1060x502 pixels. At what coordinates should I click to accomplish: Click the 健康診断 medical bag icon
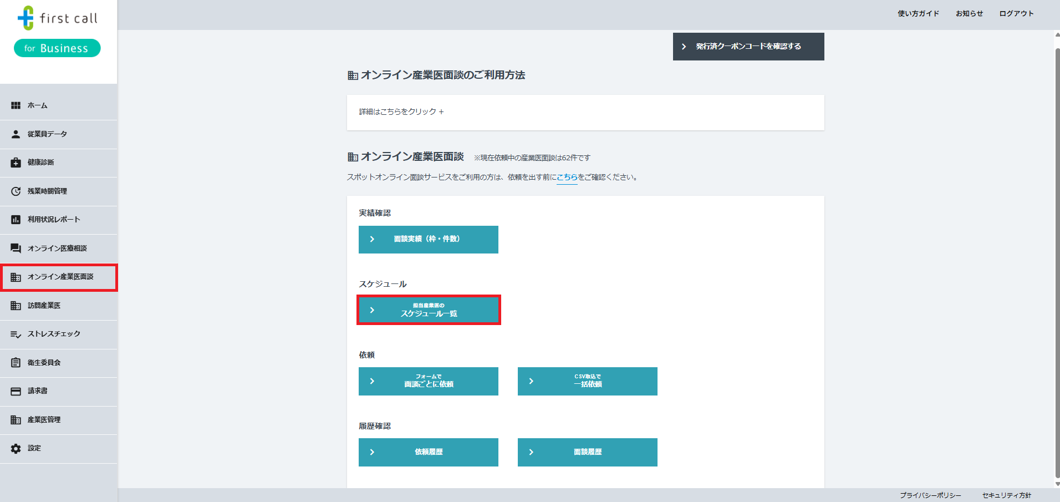(16, 163)
